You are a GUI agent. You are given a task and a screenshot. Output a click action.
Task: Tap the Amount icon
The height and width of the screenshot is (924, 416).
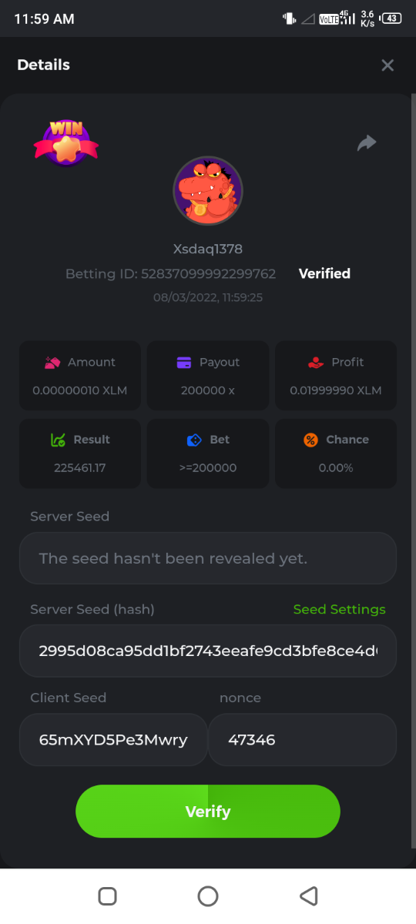(x=52, y=362)
